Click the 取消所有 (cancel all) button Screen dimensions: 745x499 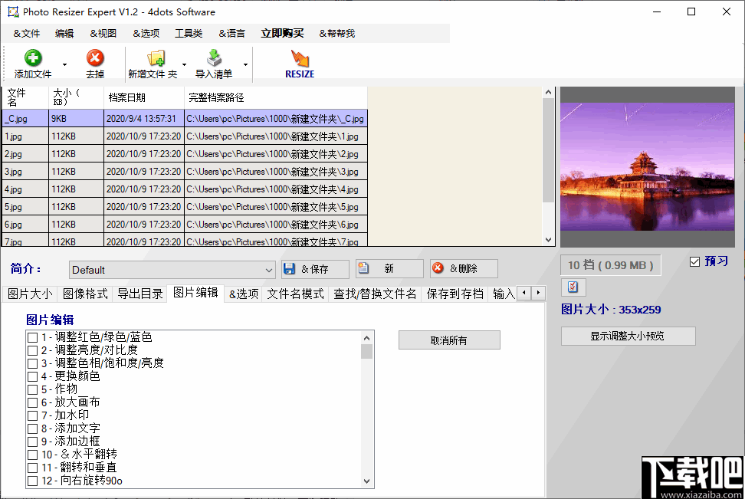click(448, 340)
